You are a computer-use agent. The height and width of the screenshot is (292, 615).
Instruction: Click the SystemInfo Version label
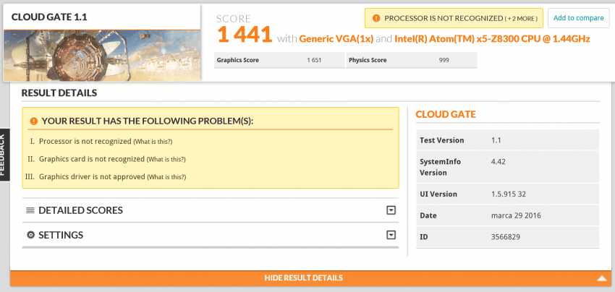(x=440, y=167)
